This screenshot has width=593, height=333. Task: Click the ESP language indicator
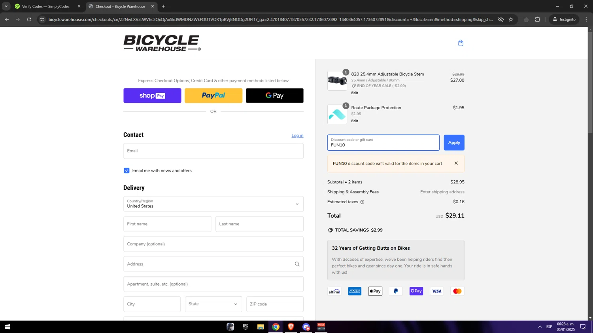(x=549, y=327)
